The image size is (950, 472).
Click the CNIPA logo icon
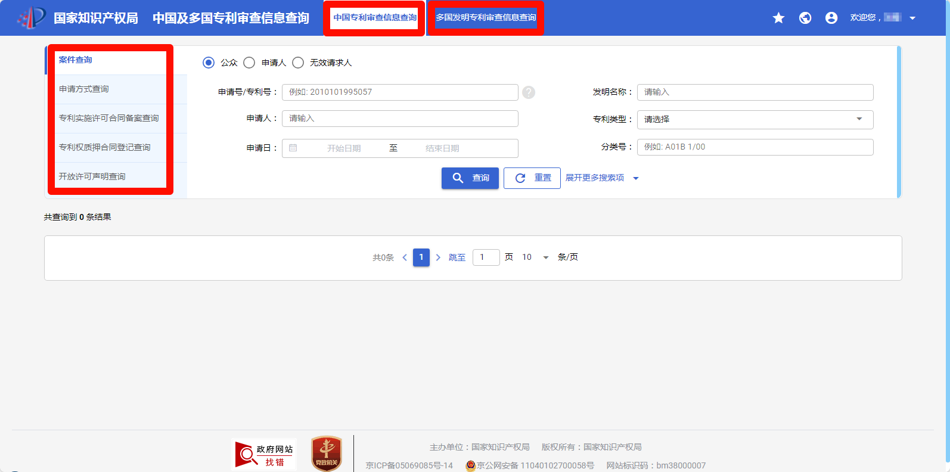point(32,17)
